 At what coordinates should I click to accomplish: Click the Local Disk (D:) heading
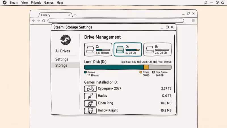pyautogui.click(x=95, y=62)
